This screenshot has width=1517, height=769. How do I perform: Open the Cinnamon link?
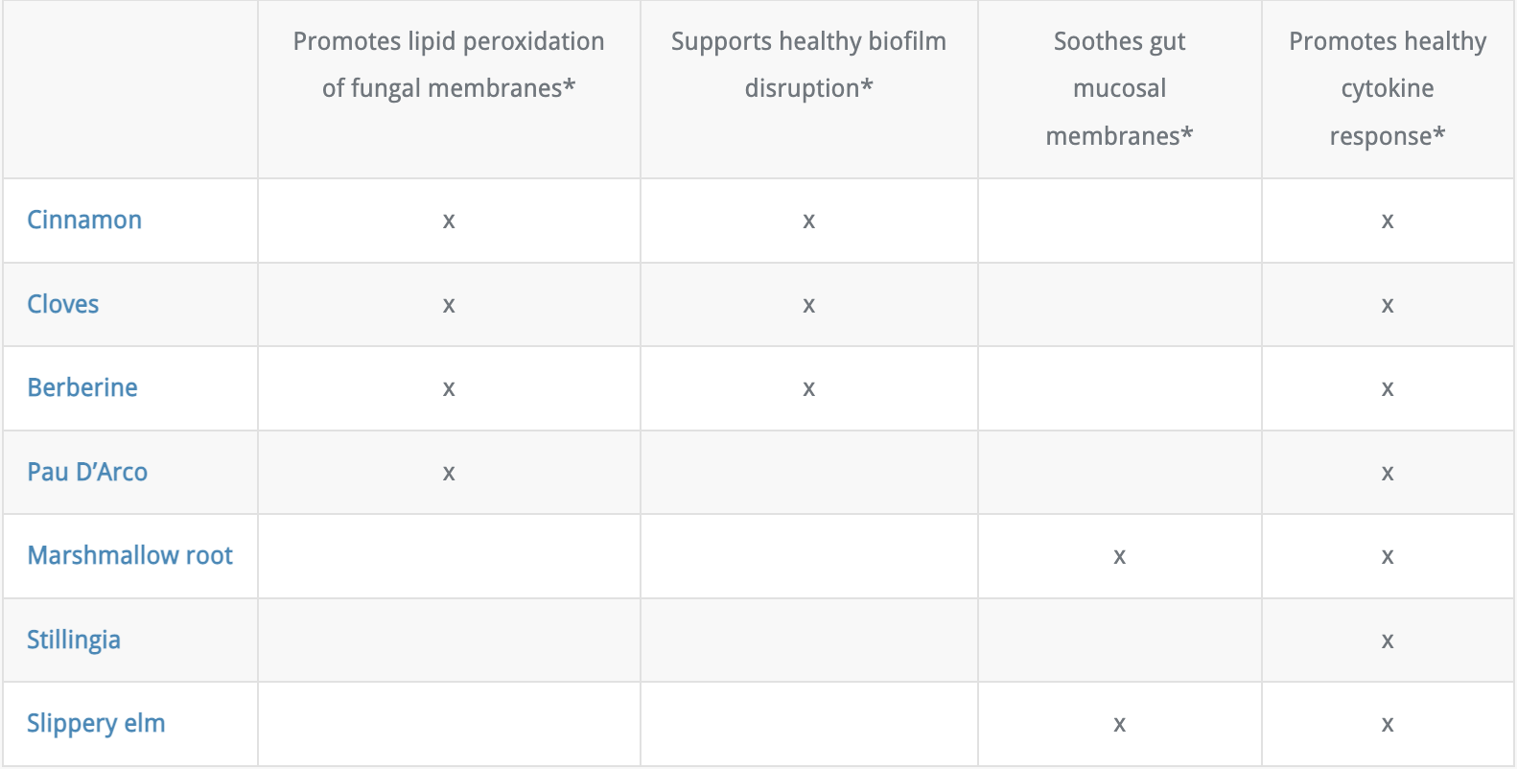(84, 220)
